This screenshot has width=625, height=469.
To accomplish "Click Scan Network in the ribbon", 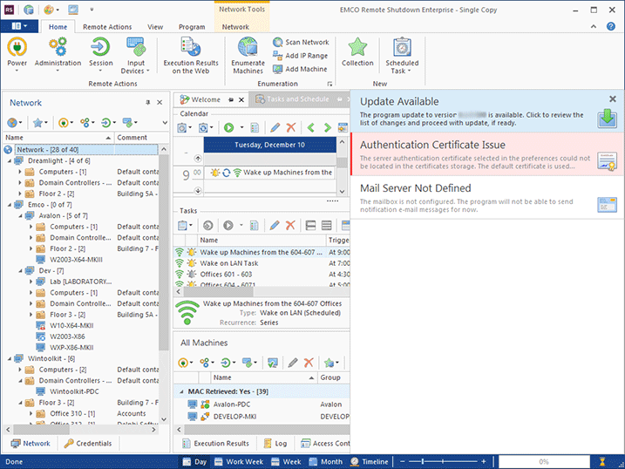I will pos(300,42).
